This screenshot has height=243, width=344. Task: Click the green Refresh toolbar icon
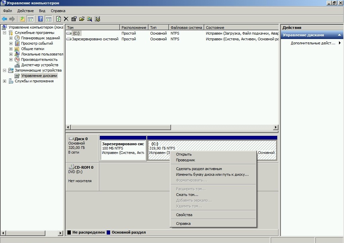[x=59, y=19]
